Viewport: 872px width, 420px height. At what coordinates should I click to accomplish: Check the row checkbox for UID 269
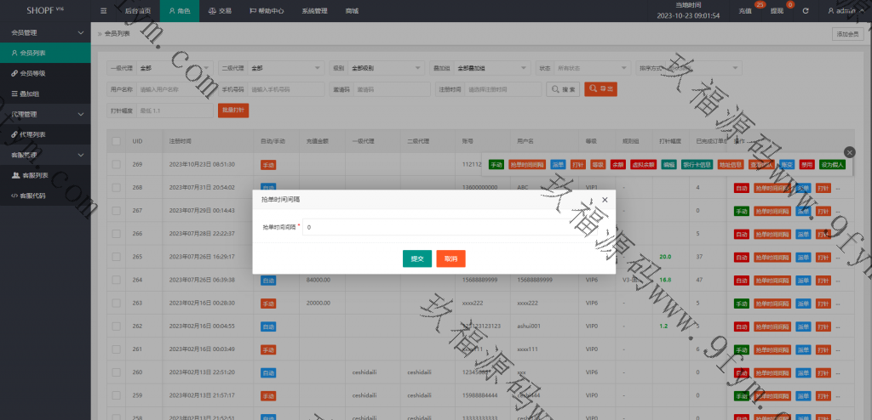pyautogui.click(x=116, y=164)
